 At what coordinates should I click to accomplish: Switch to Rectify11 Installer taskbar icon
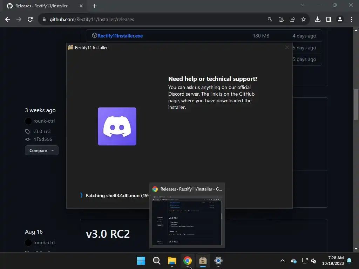click(203, 261)
